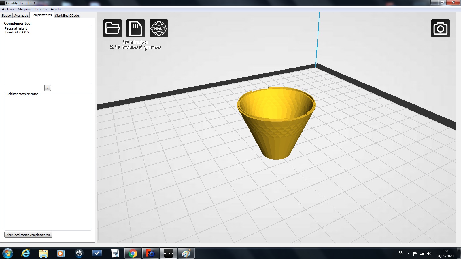
Task: Select 'Tweak At Z 4.0.2' plugin
Action: 17,32
